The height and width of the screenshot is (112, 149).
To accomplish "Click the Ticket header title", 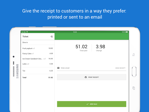I will [x=25, y=36].
